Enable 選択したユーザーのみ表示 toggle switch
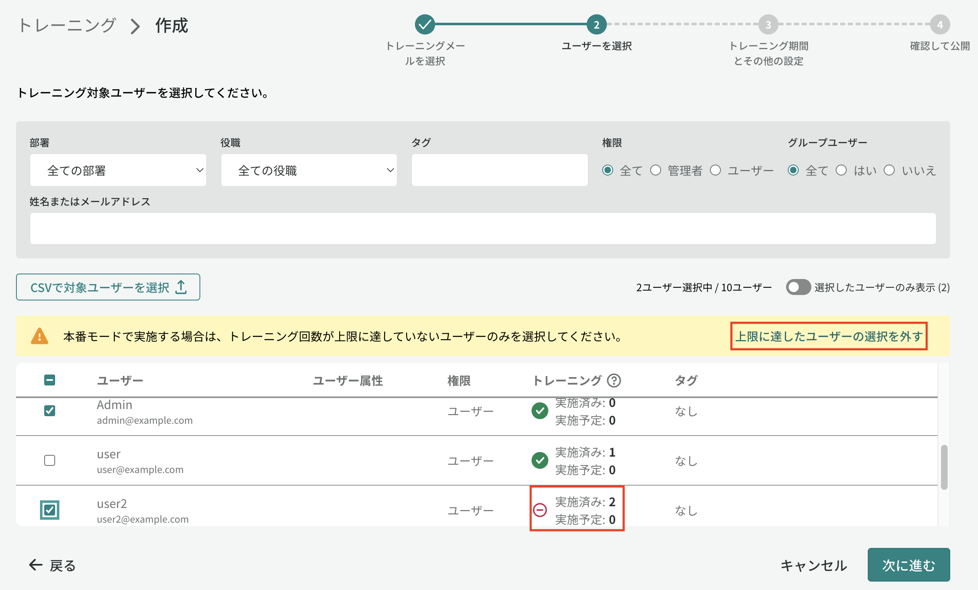The image size is (978, 590). click(798, 287)
